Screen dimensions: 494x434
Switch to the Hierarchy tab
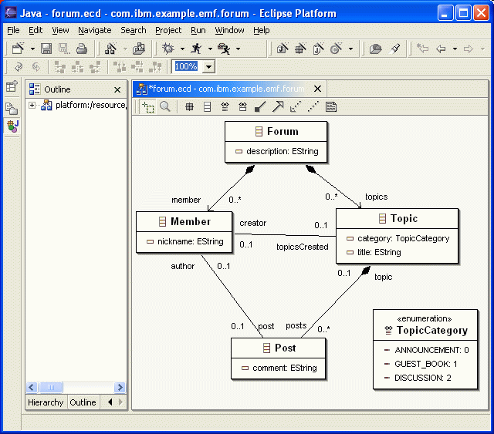(x=46, y=402)
